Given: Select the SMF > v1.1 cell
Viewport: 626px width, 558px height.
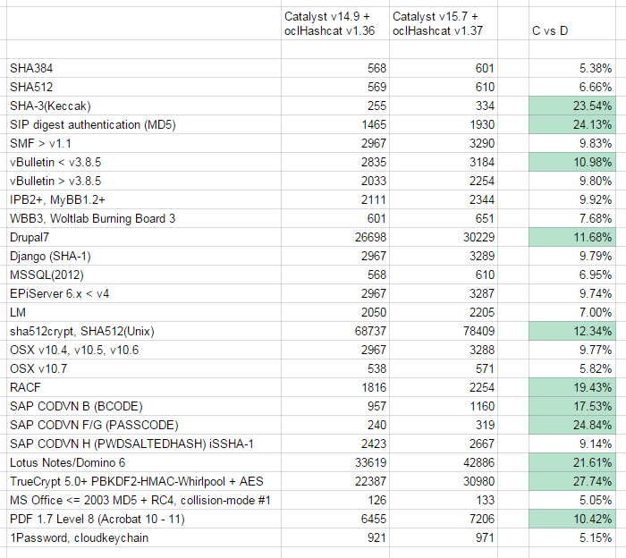Looking at the screenshot, I should (144, 143).
